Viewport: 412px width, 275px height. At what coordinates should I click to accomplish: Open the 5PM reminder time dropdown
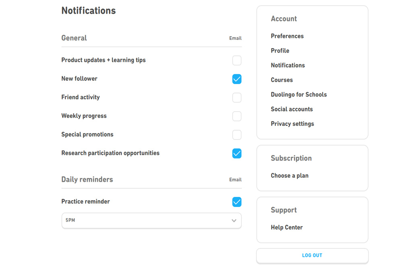click(x=151, y=221)
